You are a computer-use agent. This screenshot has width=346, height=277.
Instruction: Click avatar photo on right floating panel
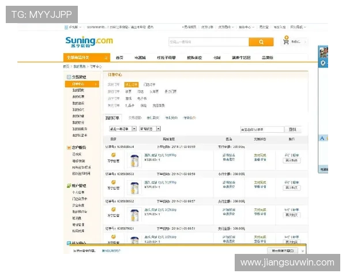[x=324, y=53]
